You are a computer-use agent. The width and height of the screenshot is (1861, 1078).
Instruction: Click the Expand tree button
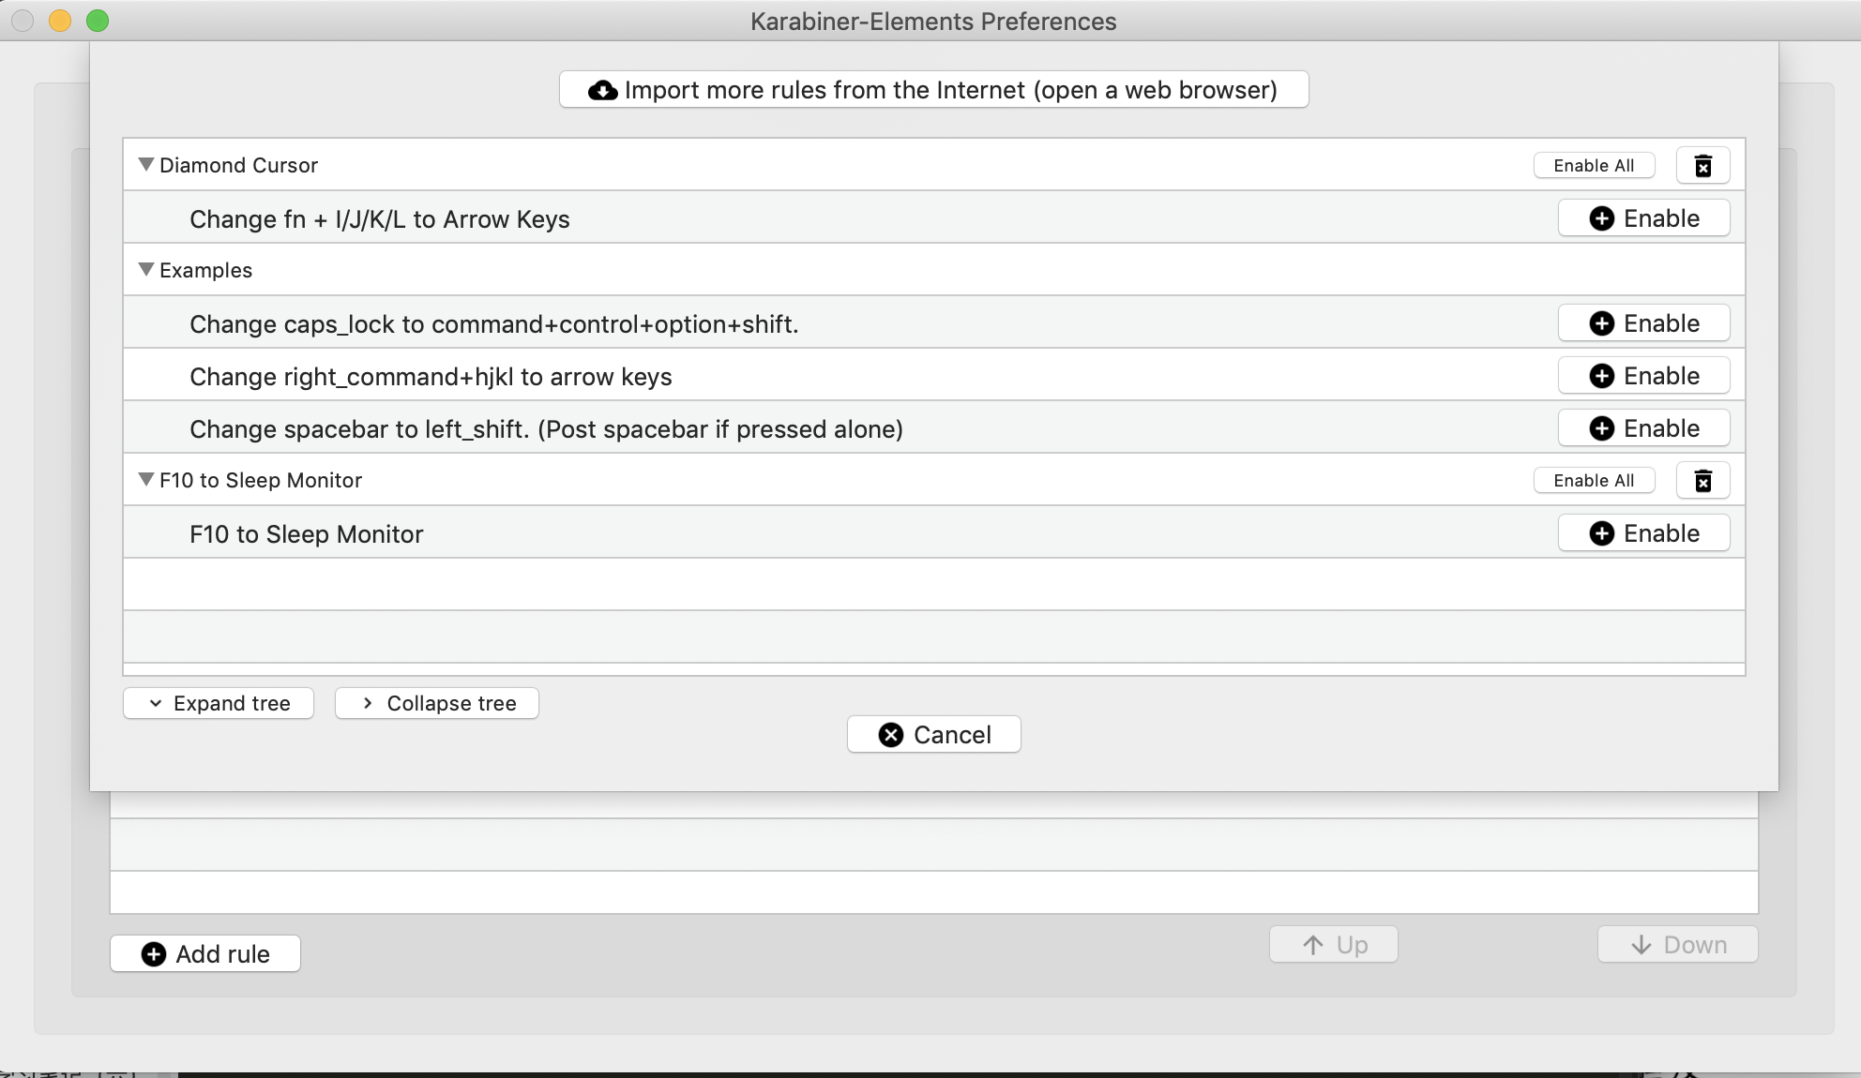point(219,702)
